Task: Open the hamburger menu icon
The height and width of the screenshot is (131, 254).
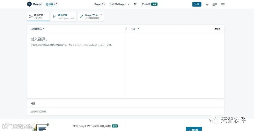Action: (223, 4)
